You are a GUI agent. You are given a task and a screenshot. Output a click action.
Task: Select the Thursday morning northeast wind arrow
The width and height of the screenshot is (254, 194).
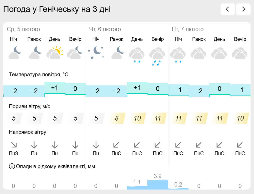click(116, 145)
